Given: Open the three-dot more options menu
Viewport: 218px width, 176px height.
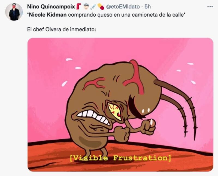Looking at the screenshot, I should click(x=210, y=7).
